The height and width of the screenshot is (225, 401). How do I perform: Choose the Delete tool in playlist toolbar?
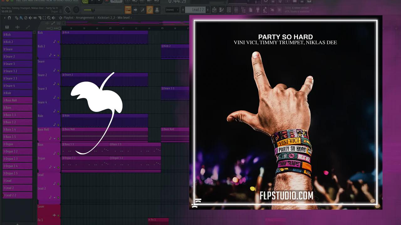26,18
